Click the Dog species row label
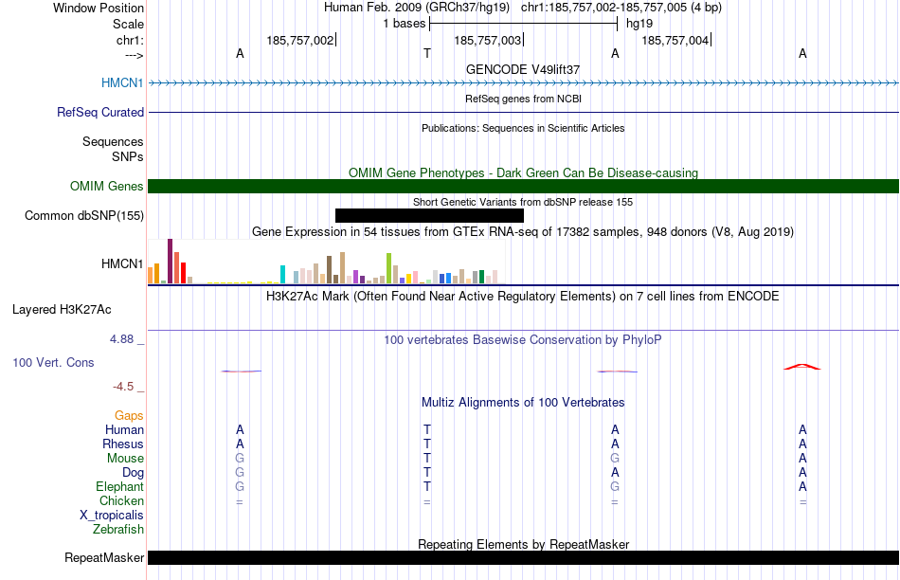The width and height of the screenshot is (900, 580). [x=134, y=473]
